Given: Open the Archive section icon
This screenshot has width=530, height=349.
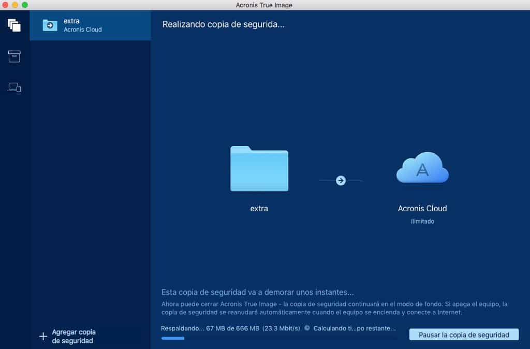Looking at the screenshot, I should (x=14, y=56).
